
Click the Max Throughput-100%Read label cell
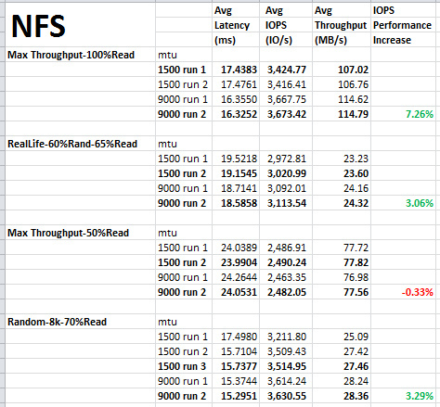tap(80, 55)
